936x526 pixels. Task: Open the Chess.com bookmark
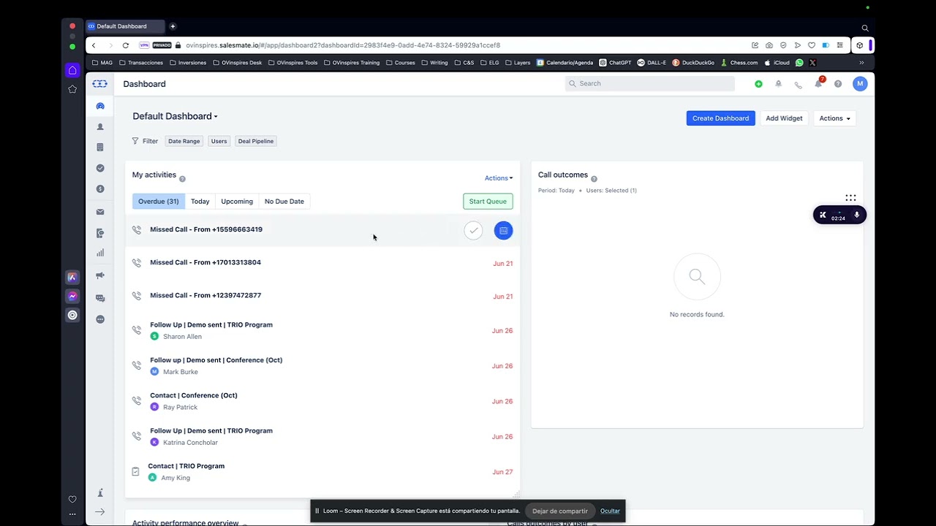click(739, 63)
